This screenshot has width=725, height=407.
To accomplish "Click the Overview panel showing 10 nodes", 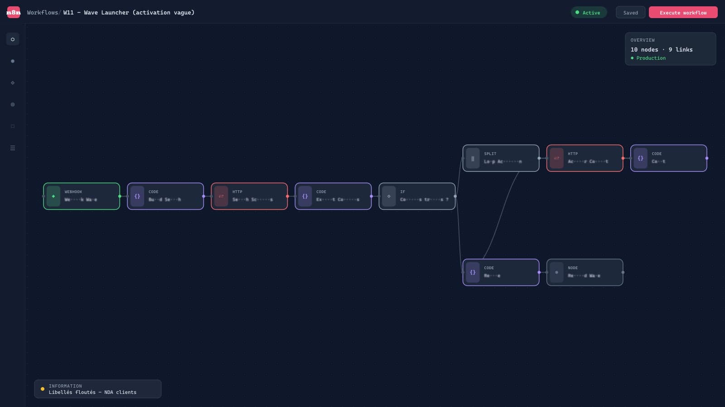I will point(670,49).
